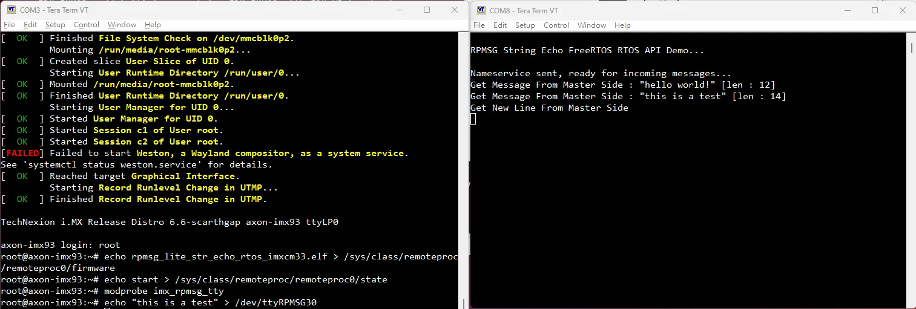Maximize the COM8 Tera Term window

click(x=875, y=10)
